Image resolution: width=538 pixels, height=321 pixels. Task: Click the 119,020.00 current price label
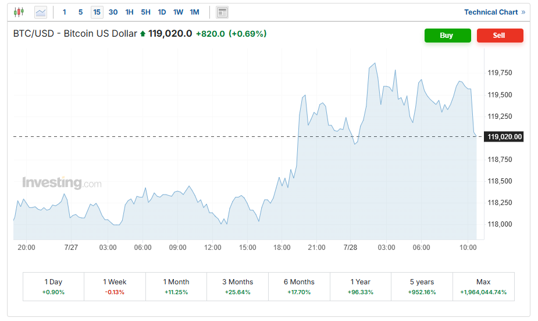click(505, 137)
